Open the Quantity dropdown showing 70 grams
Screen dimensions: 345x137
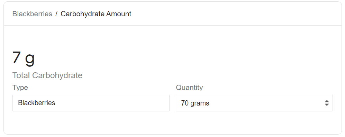[x=254, y=103]
